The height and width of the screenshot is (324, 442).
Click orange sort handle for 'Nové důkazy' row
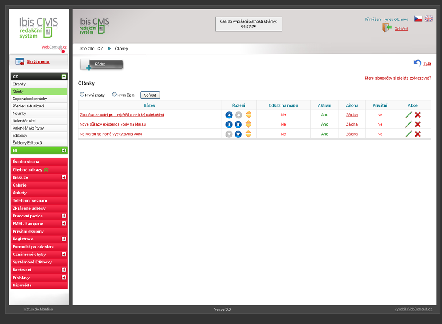[248, 124]
